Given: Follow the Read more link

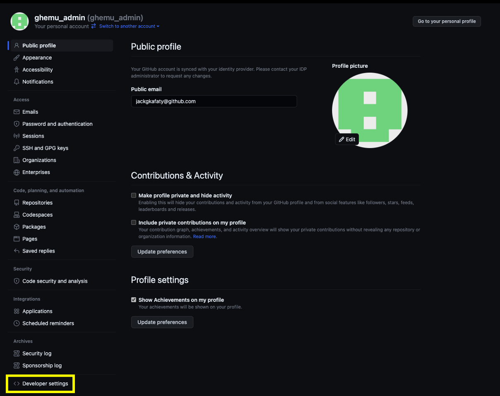Looking at the screenshot, I should 205,236.
